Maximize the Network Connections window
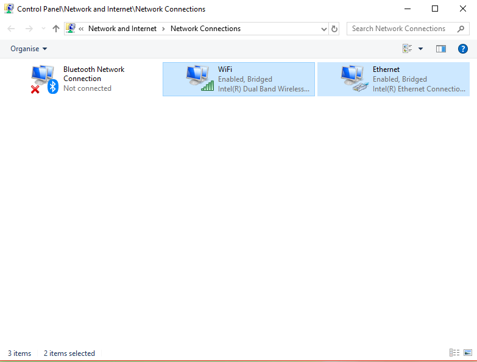This screenshot has height=362, width=477. tap(435, 9)
